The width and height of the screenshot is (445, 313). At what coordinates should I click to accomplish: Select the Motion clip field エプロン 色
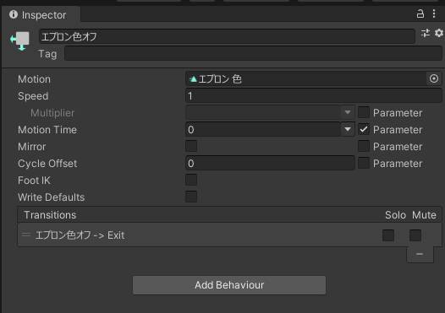tap(305, 78)
